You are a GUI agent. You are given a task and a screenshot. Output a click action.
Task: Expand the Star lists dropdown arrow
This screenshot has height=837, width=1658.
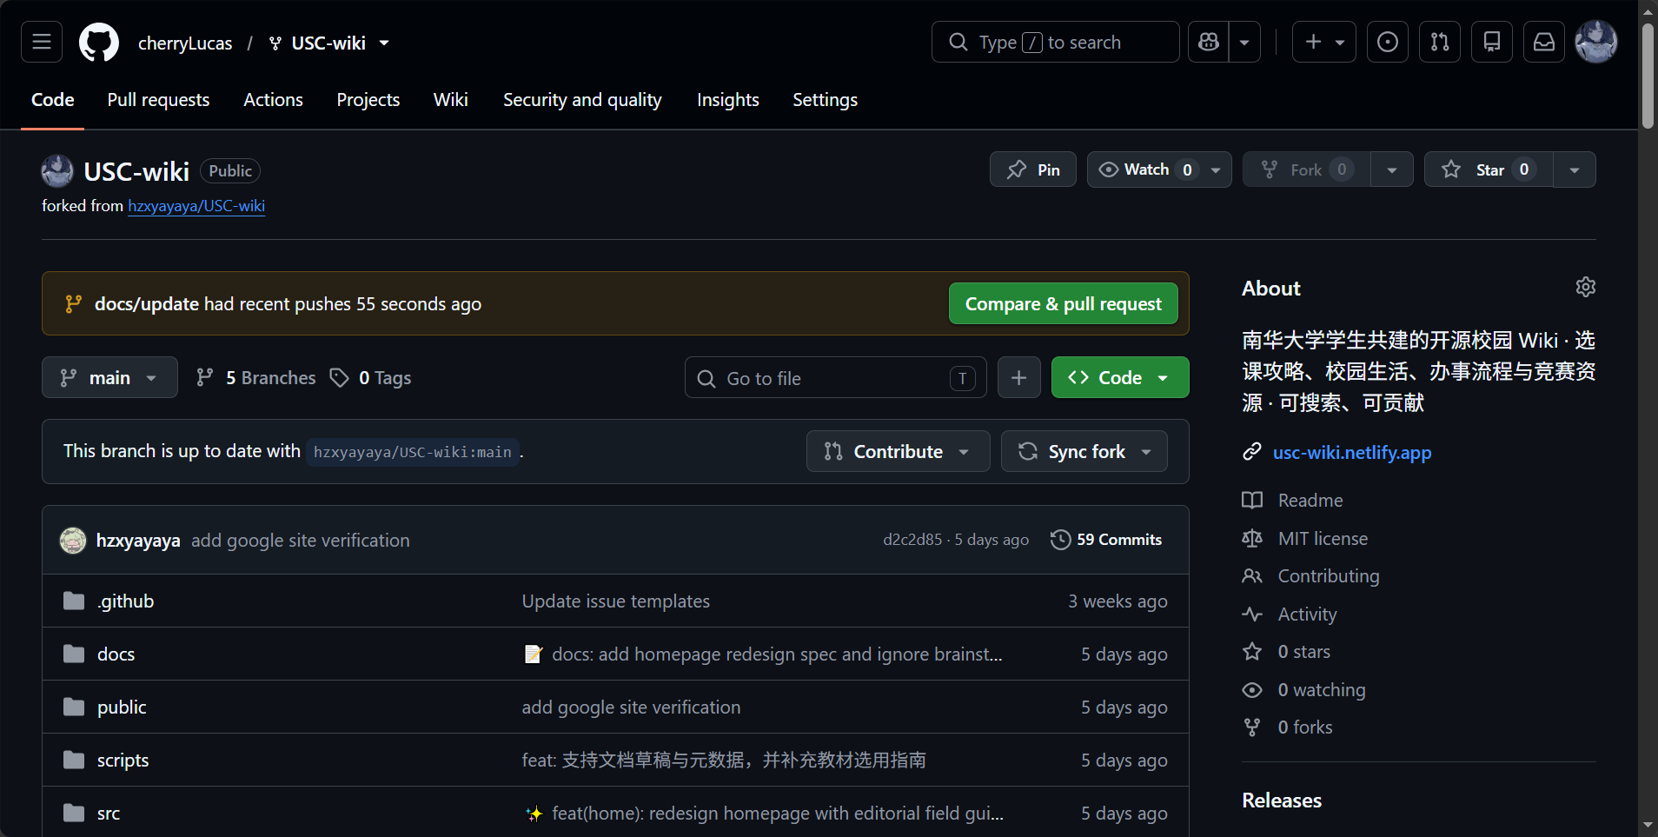pos(1575,169)
